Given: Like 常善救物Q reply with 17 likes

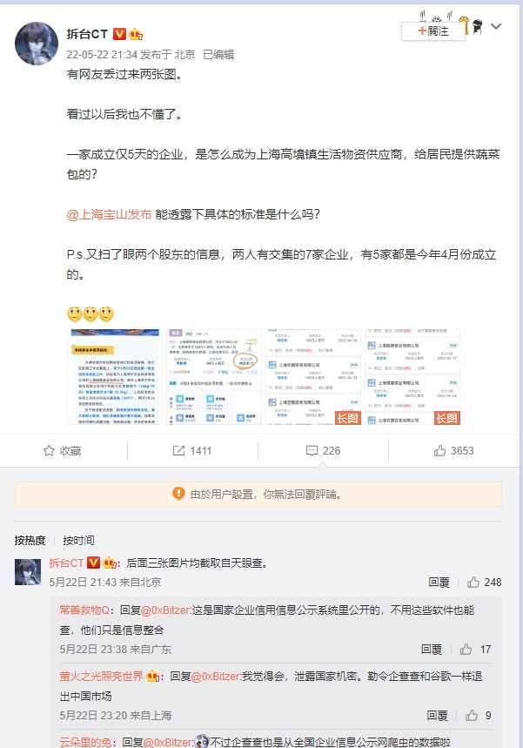Looking at the screenshot, I should click(x=466, y=650).
